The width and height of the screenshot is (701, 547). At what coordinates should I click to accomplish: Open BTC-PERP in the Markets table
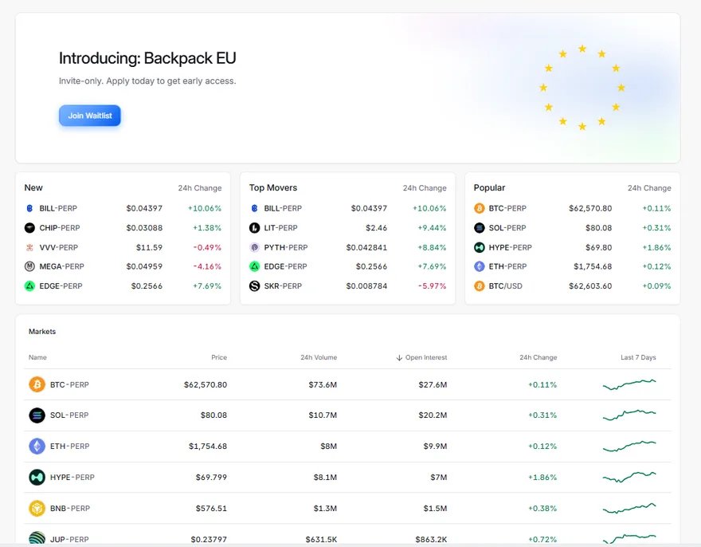[x=69, y=384]
